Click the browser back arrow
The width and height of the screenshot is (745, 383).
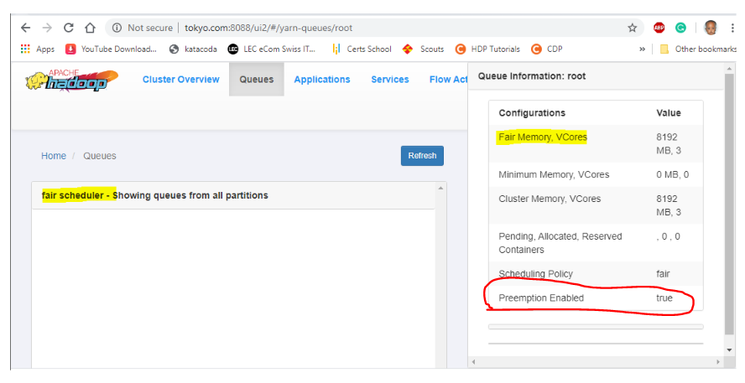[25, 28]
